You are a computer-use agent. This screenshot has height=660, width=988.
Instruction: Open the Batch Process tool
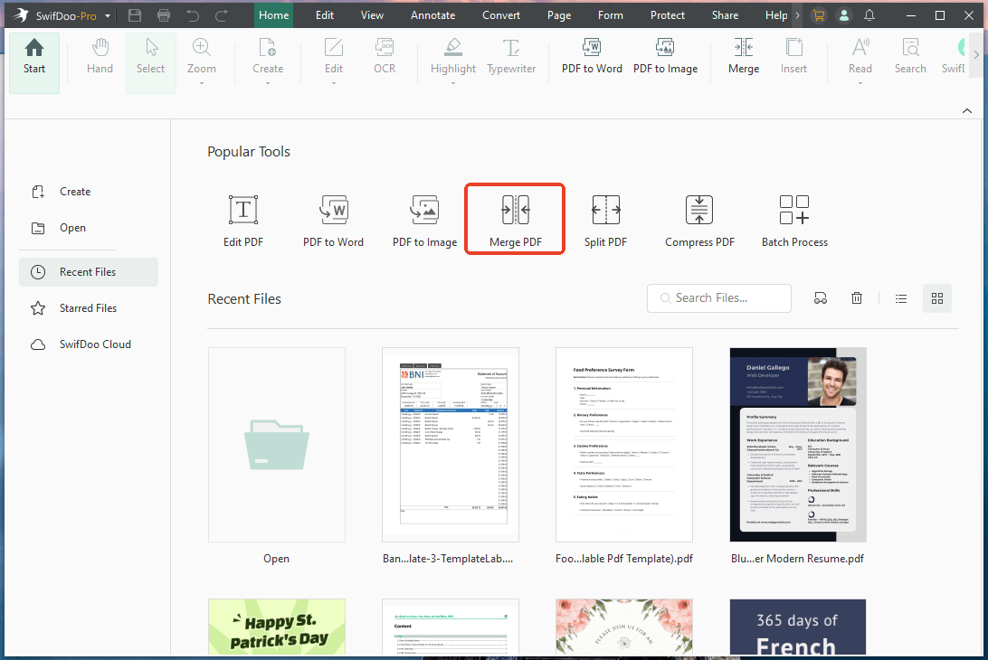[794, 221]
